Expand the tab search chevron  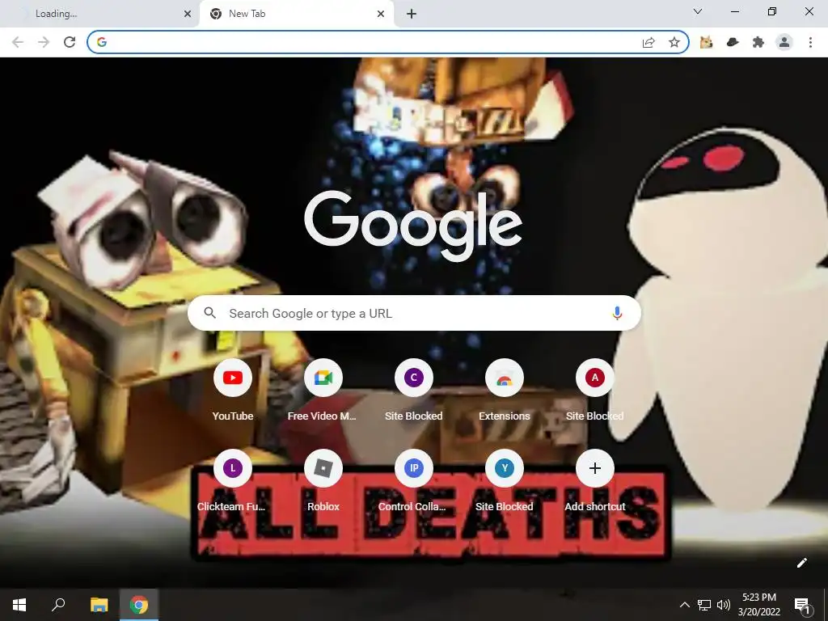pos(698,11)
